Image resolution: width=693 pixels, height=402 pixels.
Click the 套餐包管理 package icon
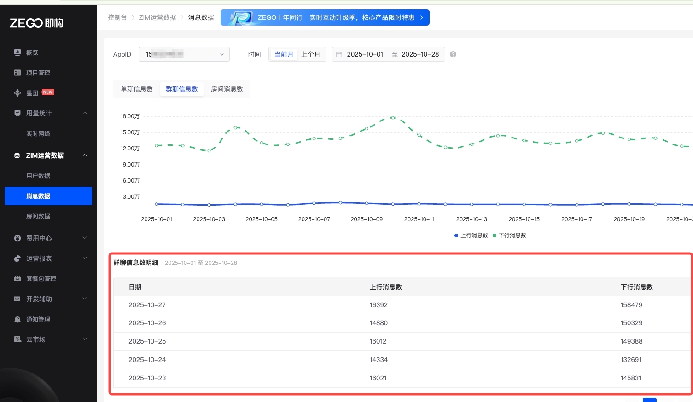pos(17,279)
